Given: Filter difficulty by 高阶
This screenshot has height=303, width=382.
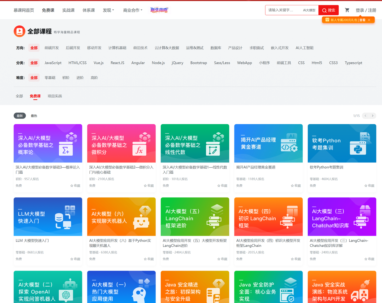Looking at the screenshot, I should [94, 78].
